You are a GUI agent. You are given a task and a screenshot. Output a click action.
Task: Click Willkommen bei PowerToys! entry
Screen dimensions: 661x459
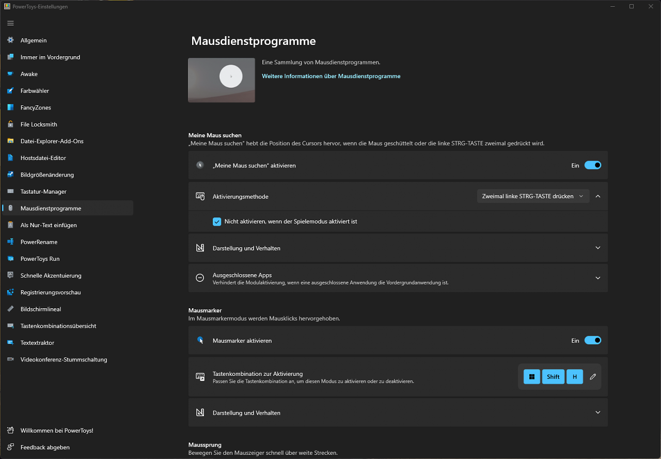point(68,430)
